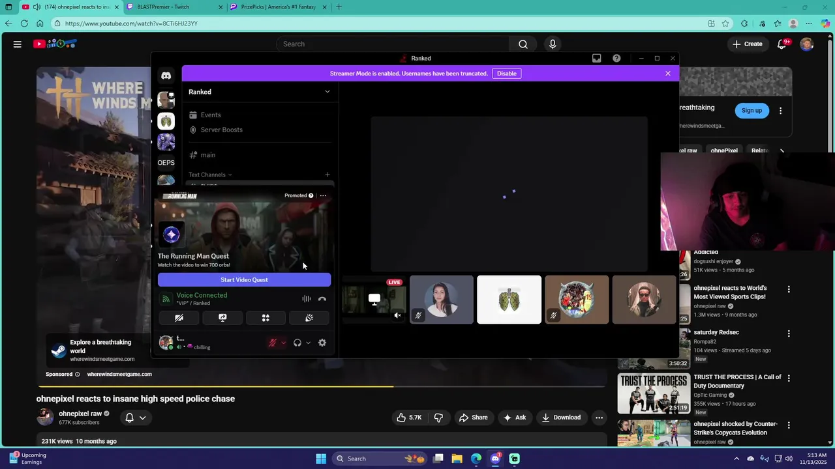Open YouTube notifications bell
Viewport: 835px width, 469px height.
click(782, 44)
